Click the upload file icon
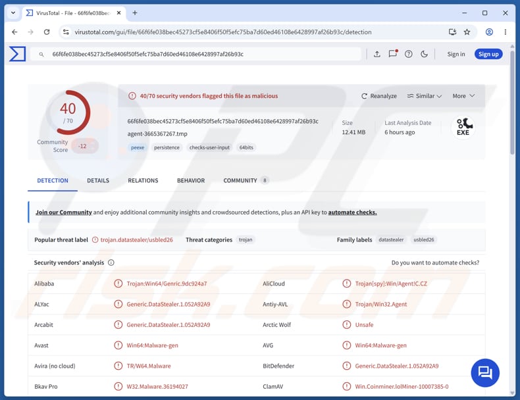The height and width of the screenshot is (400, 520). 377,54
